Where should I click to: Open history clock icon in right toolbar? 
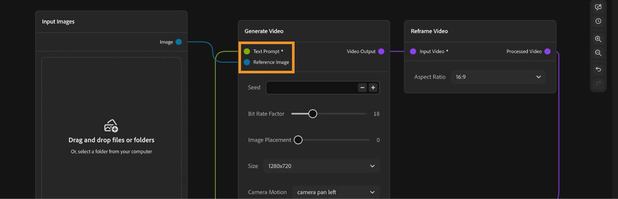pyautogui.click(x=598, y=22)
